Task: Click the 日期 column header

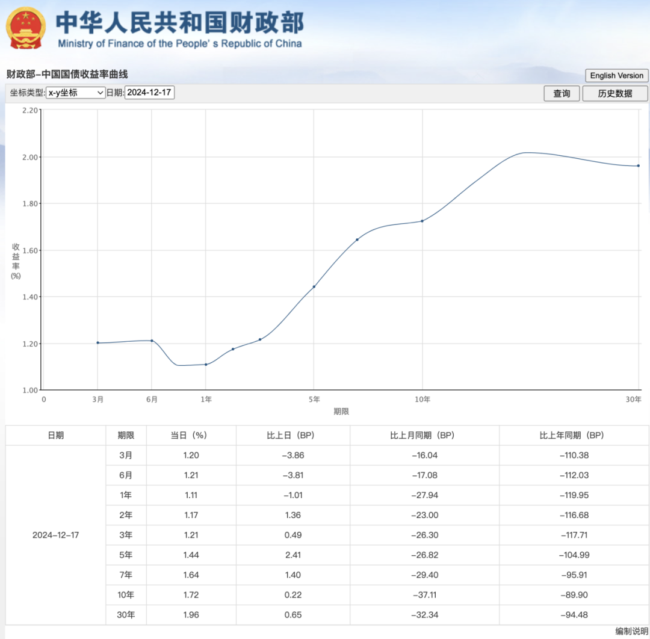Action: pyautogui.click(x=55, y=435)
